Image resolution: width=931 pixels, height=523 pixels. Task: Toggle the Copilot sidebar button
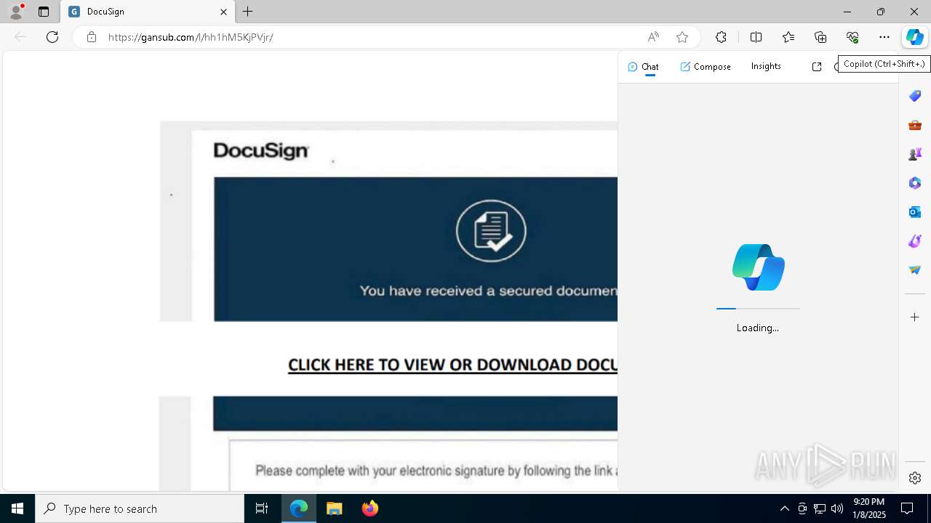click(915, 37)
